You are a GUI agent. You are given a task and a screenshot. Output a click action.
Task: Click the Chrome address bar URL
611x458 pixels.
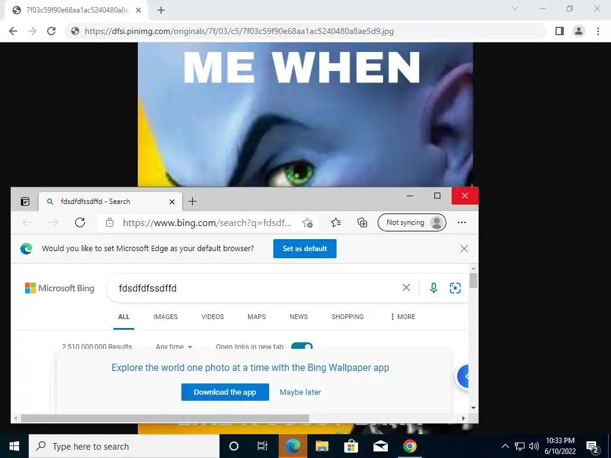click(x=239, y=31)
